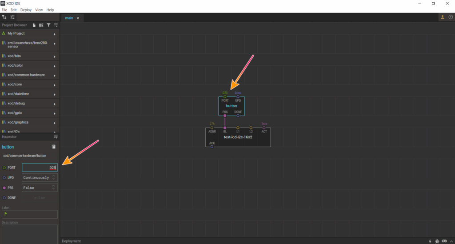Click the PORT input pin on button node
This screenshot has height=244, width=455.
pyautogui.click(x=225, y=96)
